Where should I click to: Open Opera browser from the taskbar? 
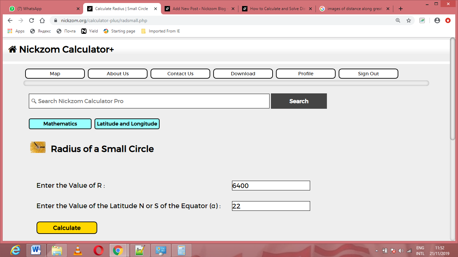(99, 250)
